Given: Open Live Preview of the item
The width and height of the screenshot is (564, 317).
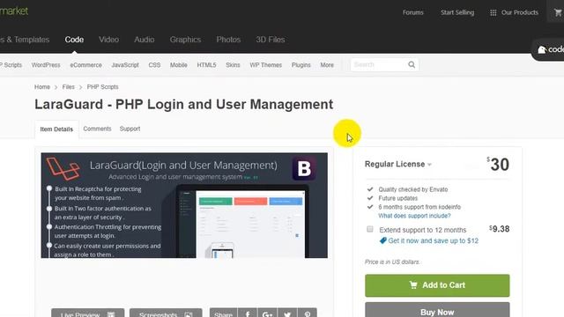Looking at the screenshot, I should [x=88, y=313].
